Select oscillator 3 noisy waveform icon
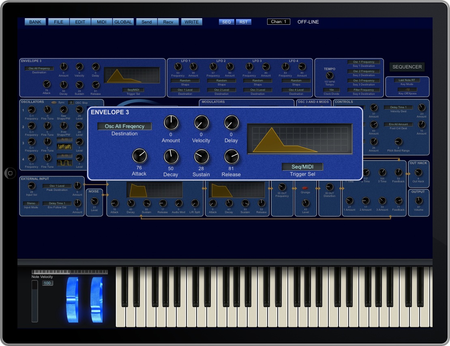 pos(64,147)
